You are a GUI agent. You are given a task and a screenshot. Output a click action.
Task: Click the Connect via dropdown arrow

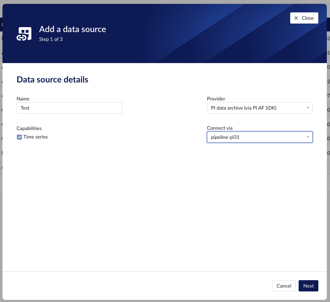click(307, 137)
